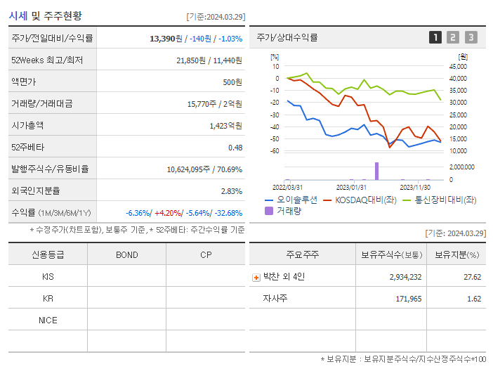The height and width of the screenshot is (369, 493).
Task: Click the CP column header
Action: coord(206,254)
